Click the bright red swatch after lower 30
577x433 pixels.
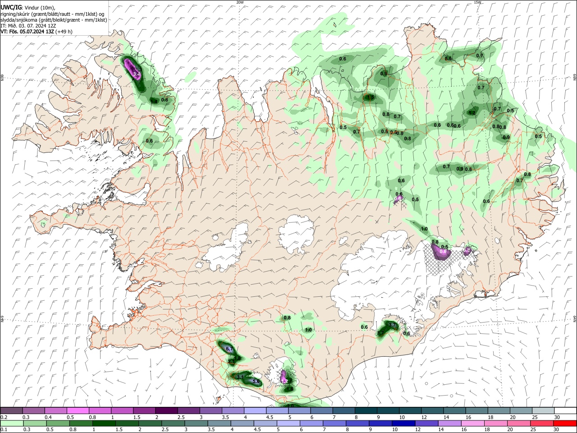coord(565,423)
